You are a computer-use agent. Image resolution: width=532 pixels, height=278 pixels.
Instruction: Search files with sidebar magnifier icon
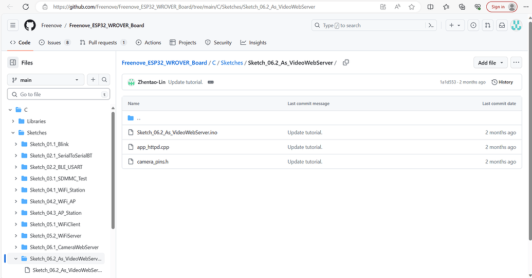[104, 79]
